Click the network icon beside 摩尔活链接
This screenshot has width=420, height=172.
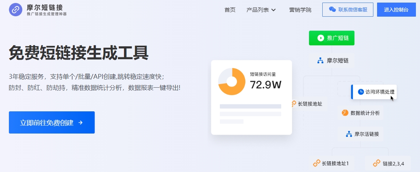(x=349, y=134)
